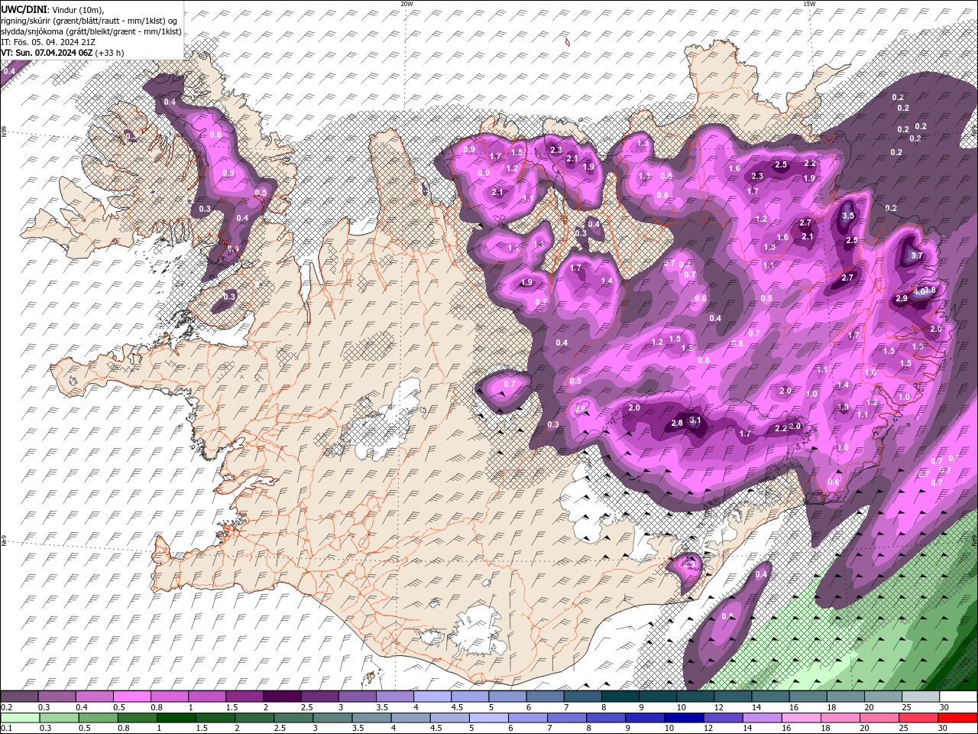The height and width of the screenshot is (734, 978).
Task: Click top legend swatch between 0.2 and 0.3
Action: tap(20, 697)
